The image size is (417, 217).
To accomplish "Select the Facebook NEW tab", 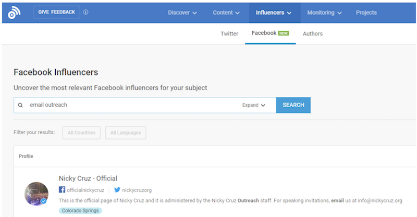I will click(x=270, y=33).
